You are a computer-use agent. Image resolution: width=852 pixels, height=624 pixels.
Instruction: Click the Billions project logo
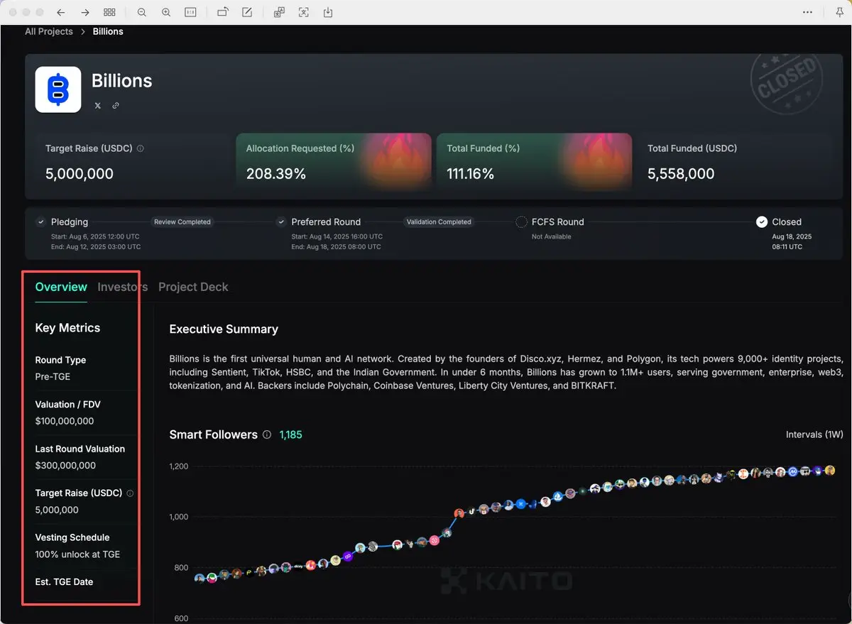tap(58, 89)
